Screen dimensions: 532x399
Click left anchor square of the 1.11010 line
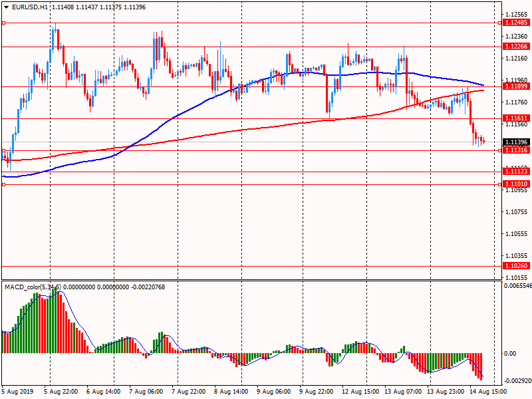tap(4, 184)
